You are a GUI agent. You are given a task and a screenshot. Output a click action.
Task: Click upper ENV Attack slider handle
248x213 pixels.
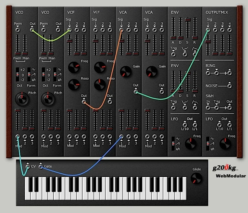coord(173,37)
